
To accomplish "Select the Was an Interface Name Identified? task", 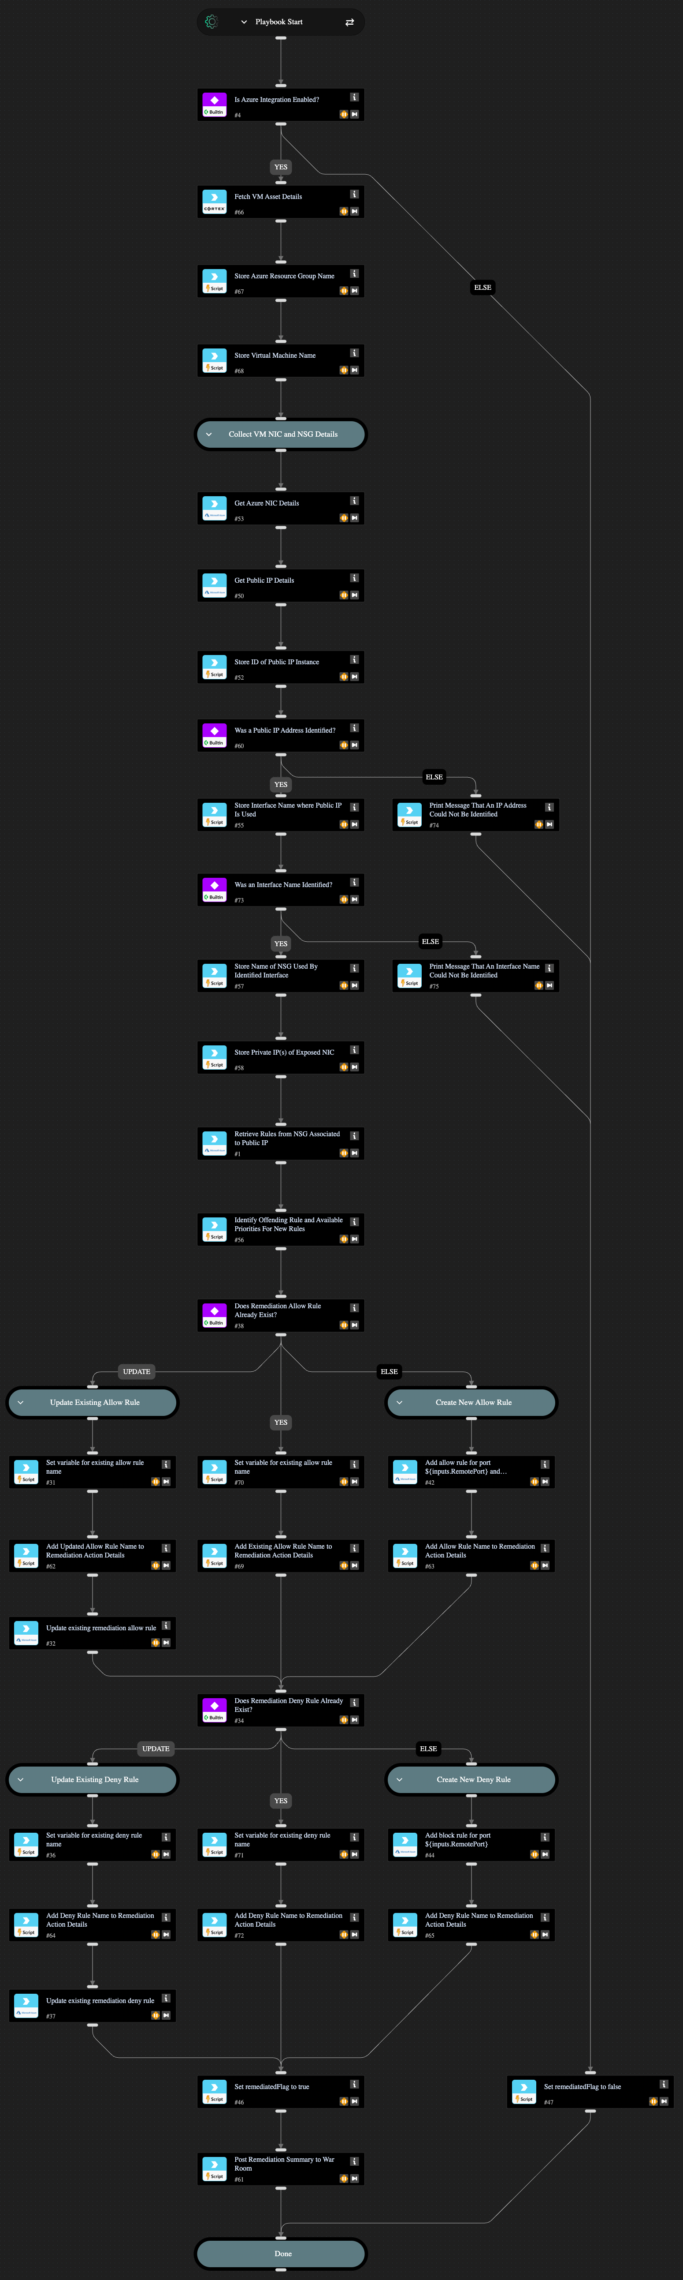I will 280,891.
